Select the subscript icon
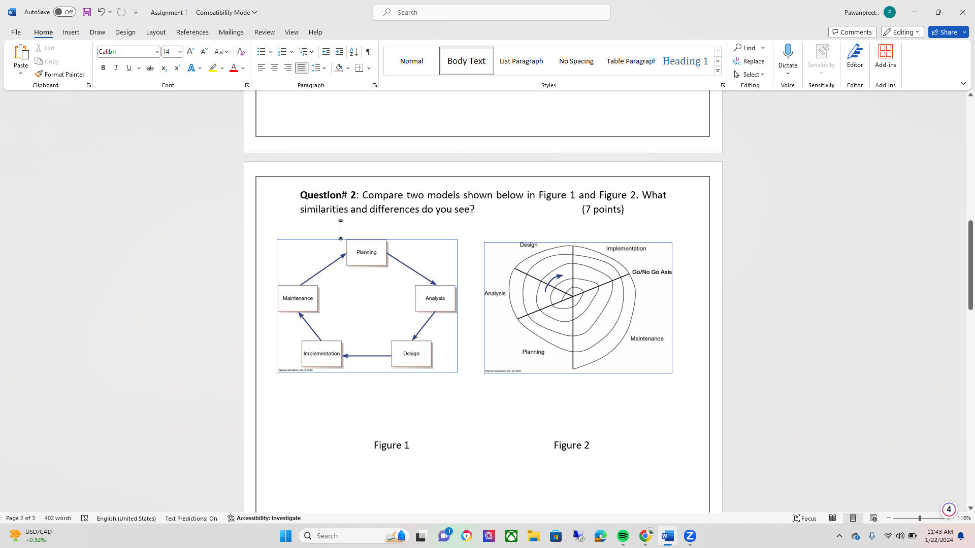 point(164,67)
